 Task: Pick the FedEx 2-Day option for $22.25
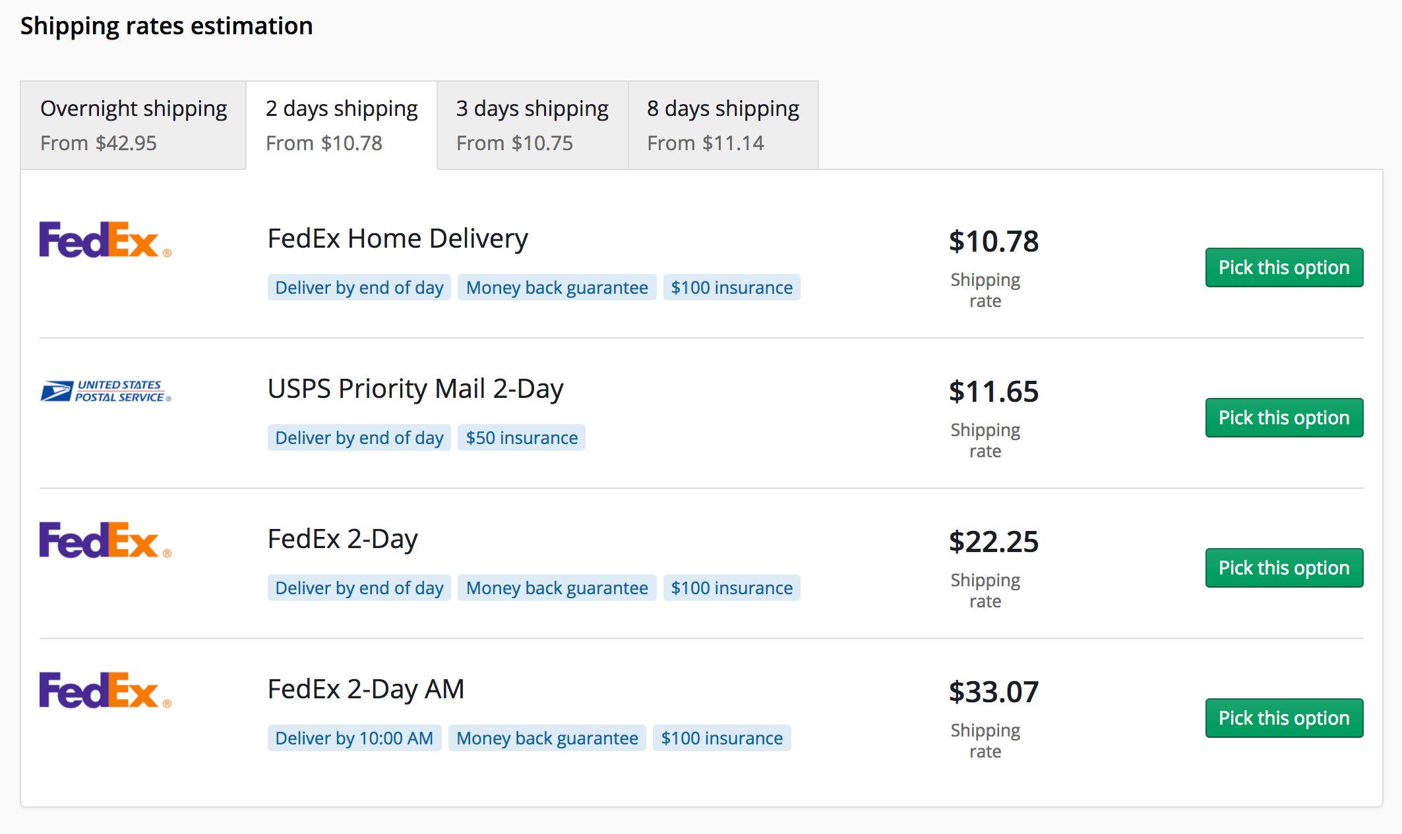click(1284, 568)
